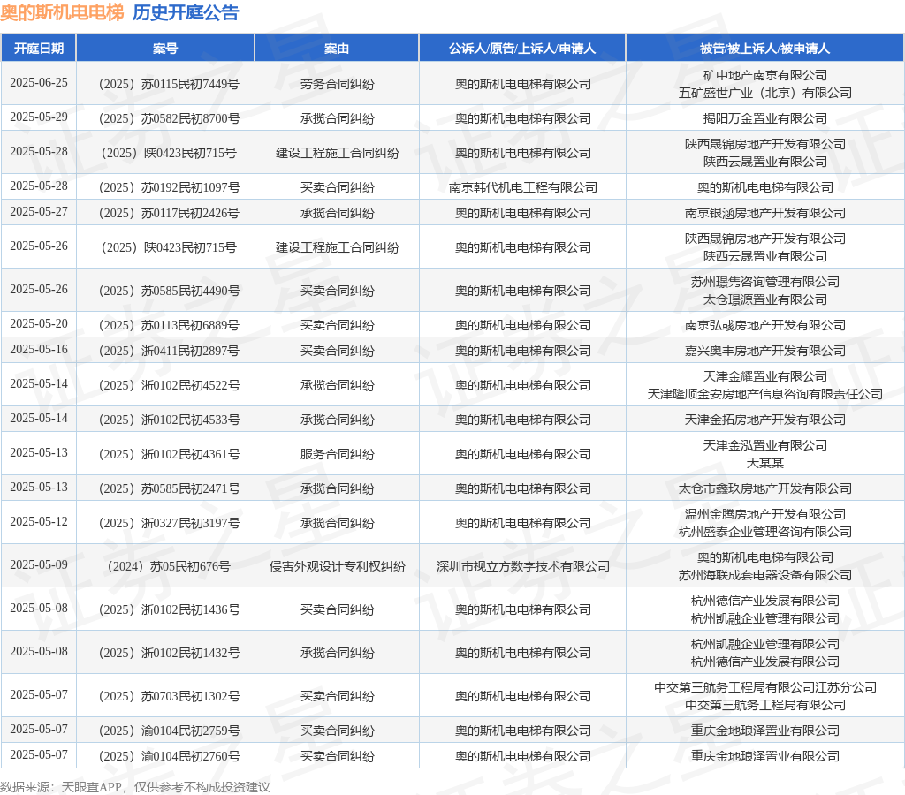Select case number "苏0115民初7449号"
Image resolution: width=905 pixels, height=795 pixels.
click(191, 84)
